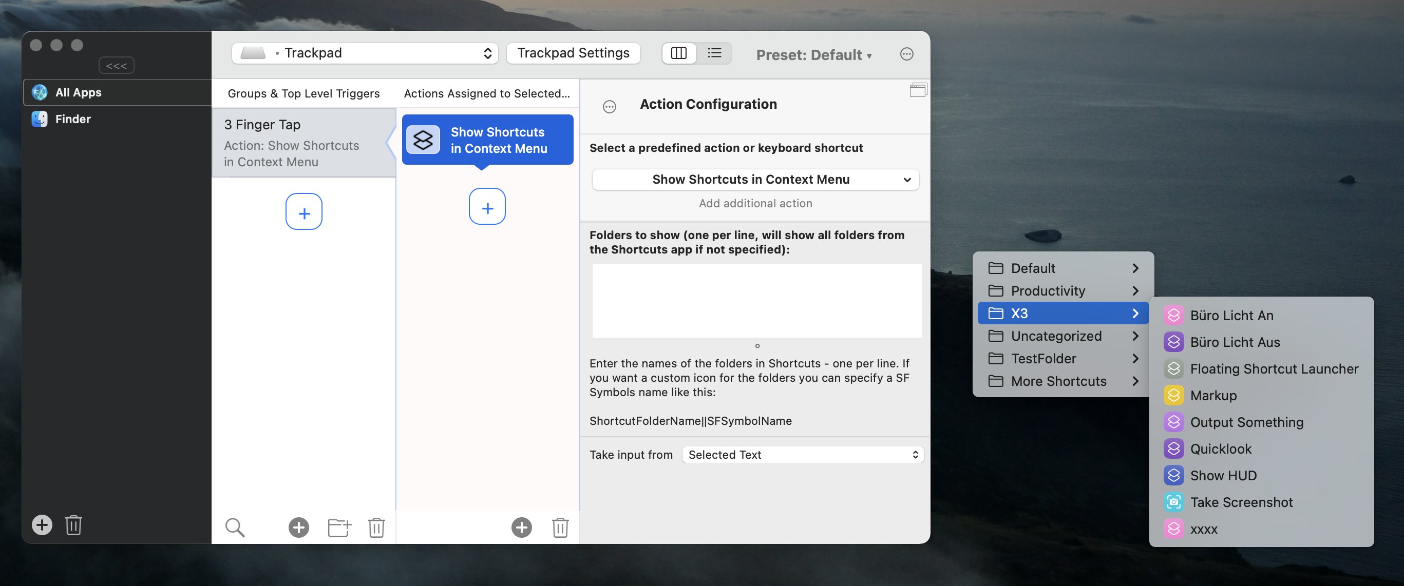Click Add additional action

755,203
